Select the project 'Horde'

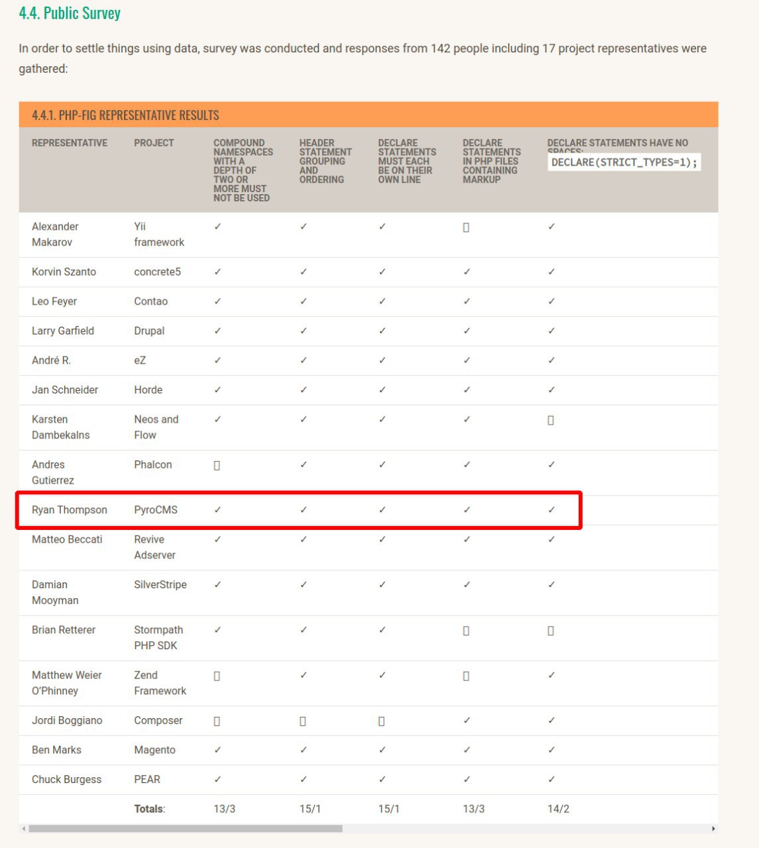click(x=148, y=390)
